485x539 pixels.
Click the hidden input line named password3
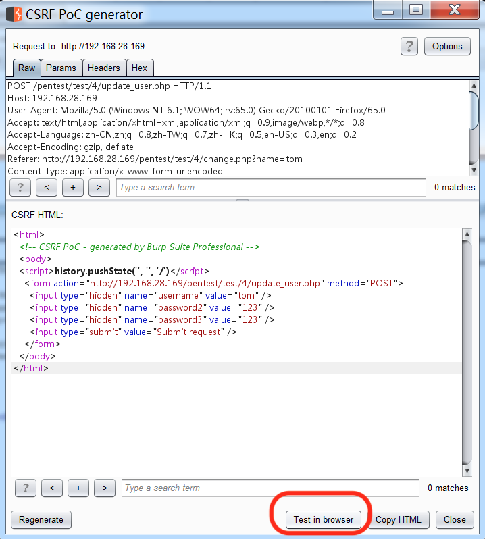tap(152, 320)
